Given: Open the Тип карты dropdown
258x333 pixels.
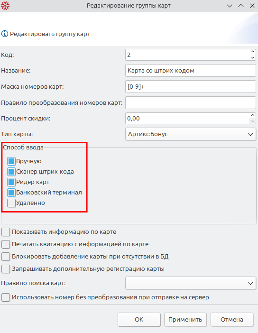Looking at the screenshot, I should tap(191, 134).
